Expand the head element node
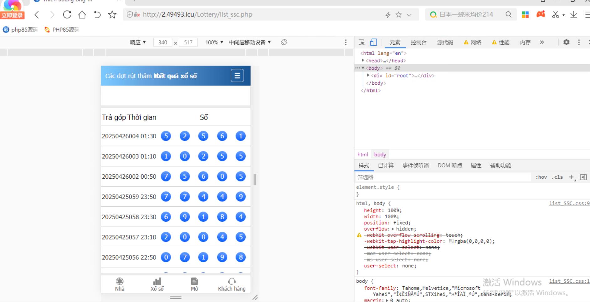Viewport: 590px width, 302px height. [363, 61]
